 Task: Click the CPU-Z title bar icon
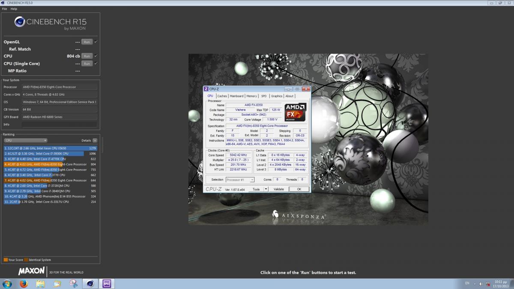point(206,89)
